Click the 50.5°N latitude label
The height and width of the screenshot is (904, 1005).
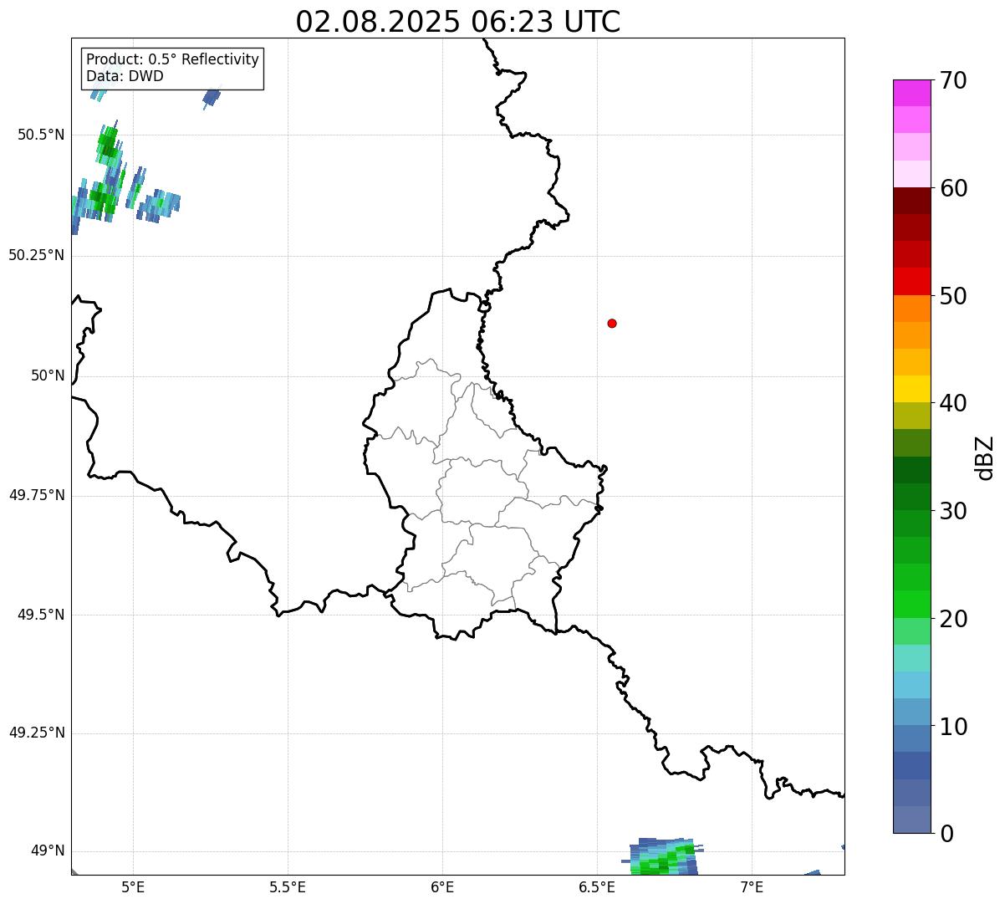pos(41,135)
